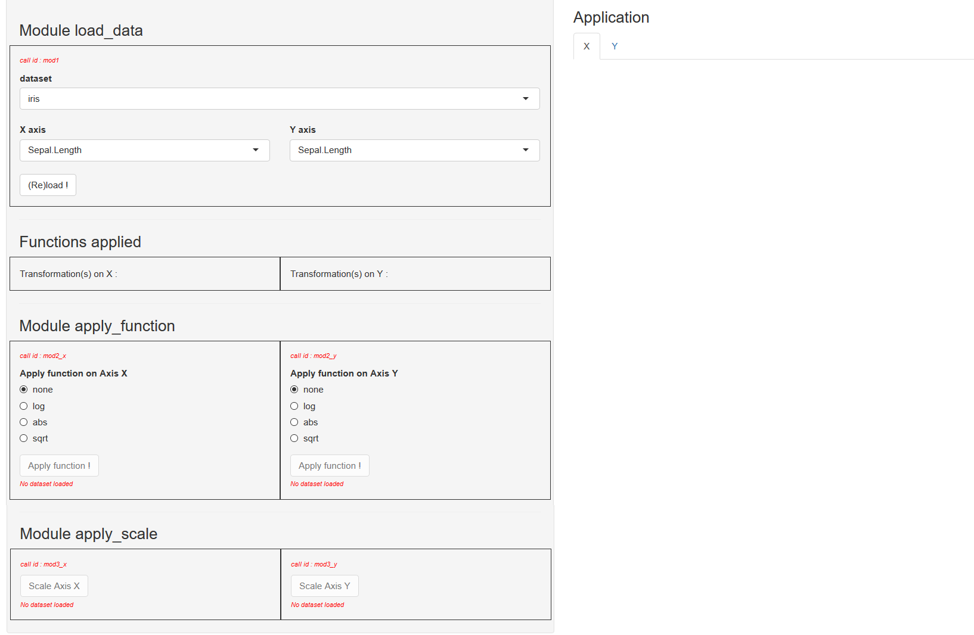Viewport: 974px width, 635px height.
Task: Switch to the Y tab in Application
Action: pyautogui.click(x=615, y=46)
